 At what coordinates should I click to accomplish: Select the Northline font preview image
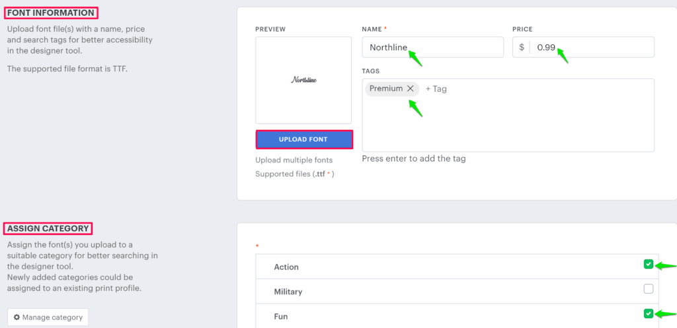click(303, 80)
